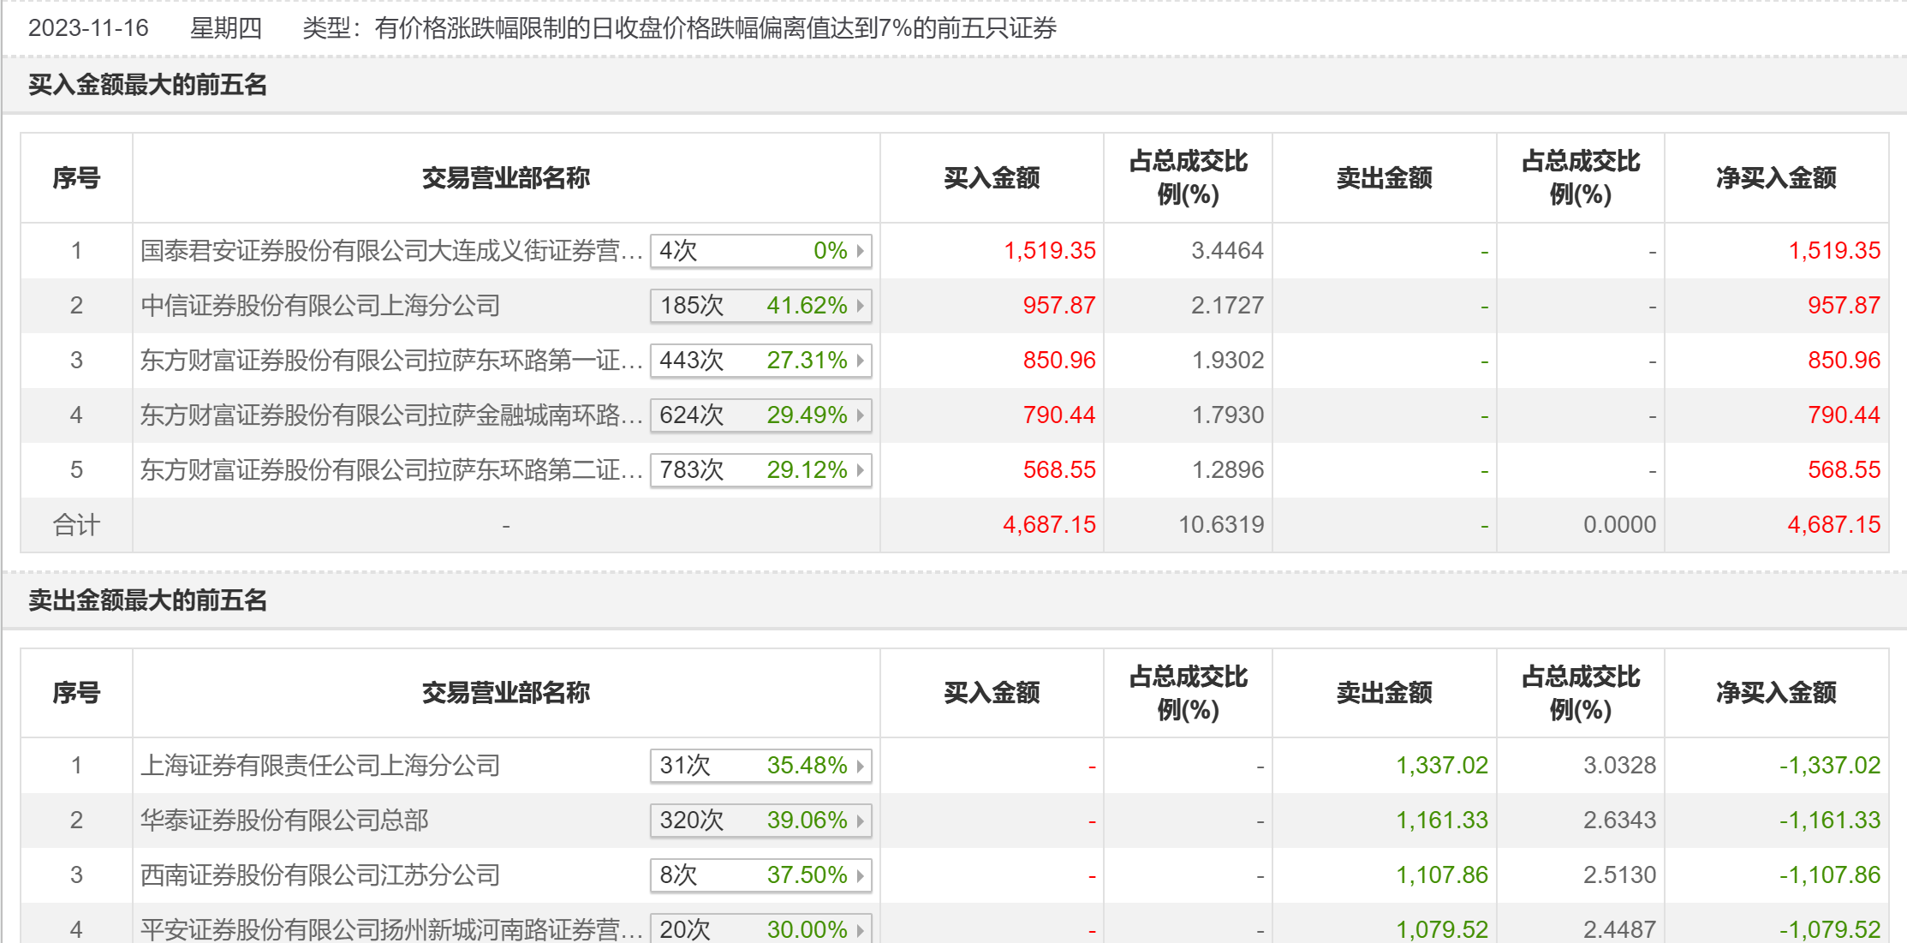The height and width of the screenshot is (943, 1907).
Task: Click arrow beside 华泰证券 320次 39.06%
Action: click(860, 821)
